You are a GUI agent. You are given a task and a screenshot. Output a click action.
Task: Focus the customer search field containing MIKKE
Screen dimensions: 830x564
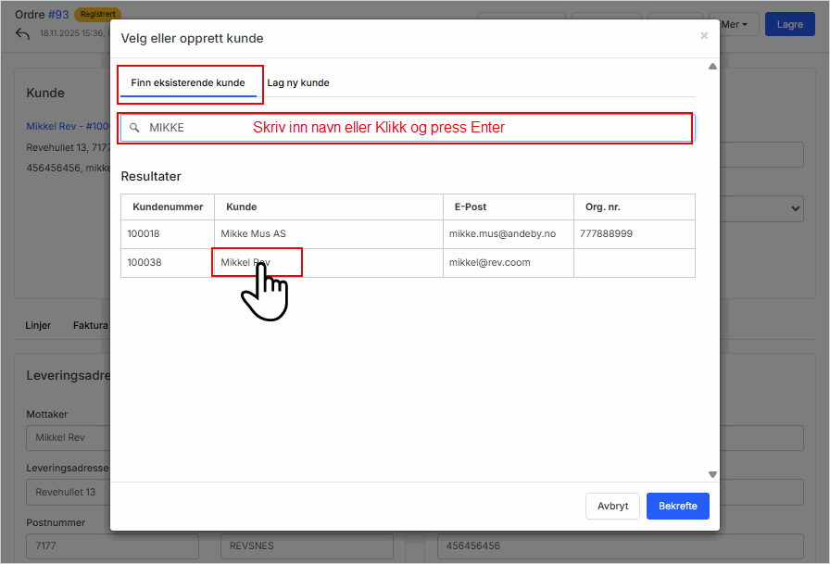408,128
